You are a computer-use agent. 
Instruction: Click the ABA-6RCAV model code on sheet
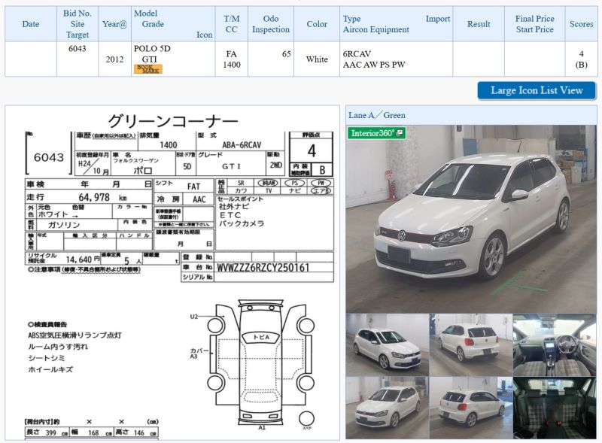pyautogui.click(x=242, y=145)
